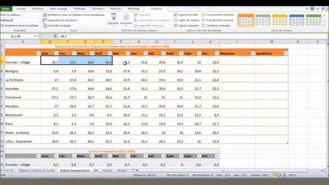Click Convertir en plage icon
The image size is (329, 185).
tap(45, 26)
